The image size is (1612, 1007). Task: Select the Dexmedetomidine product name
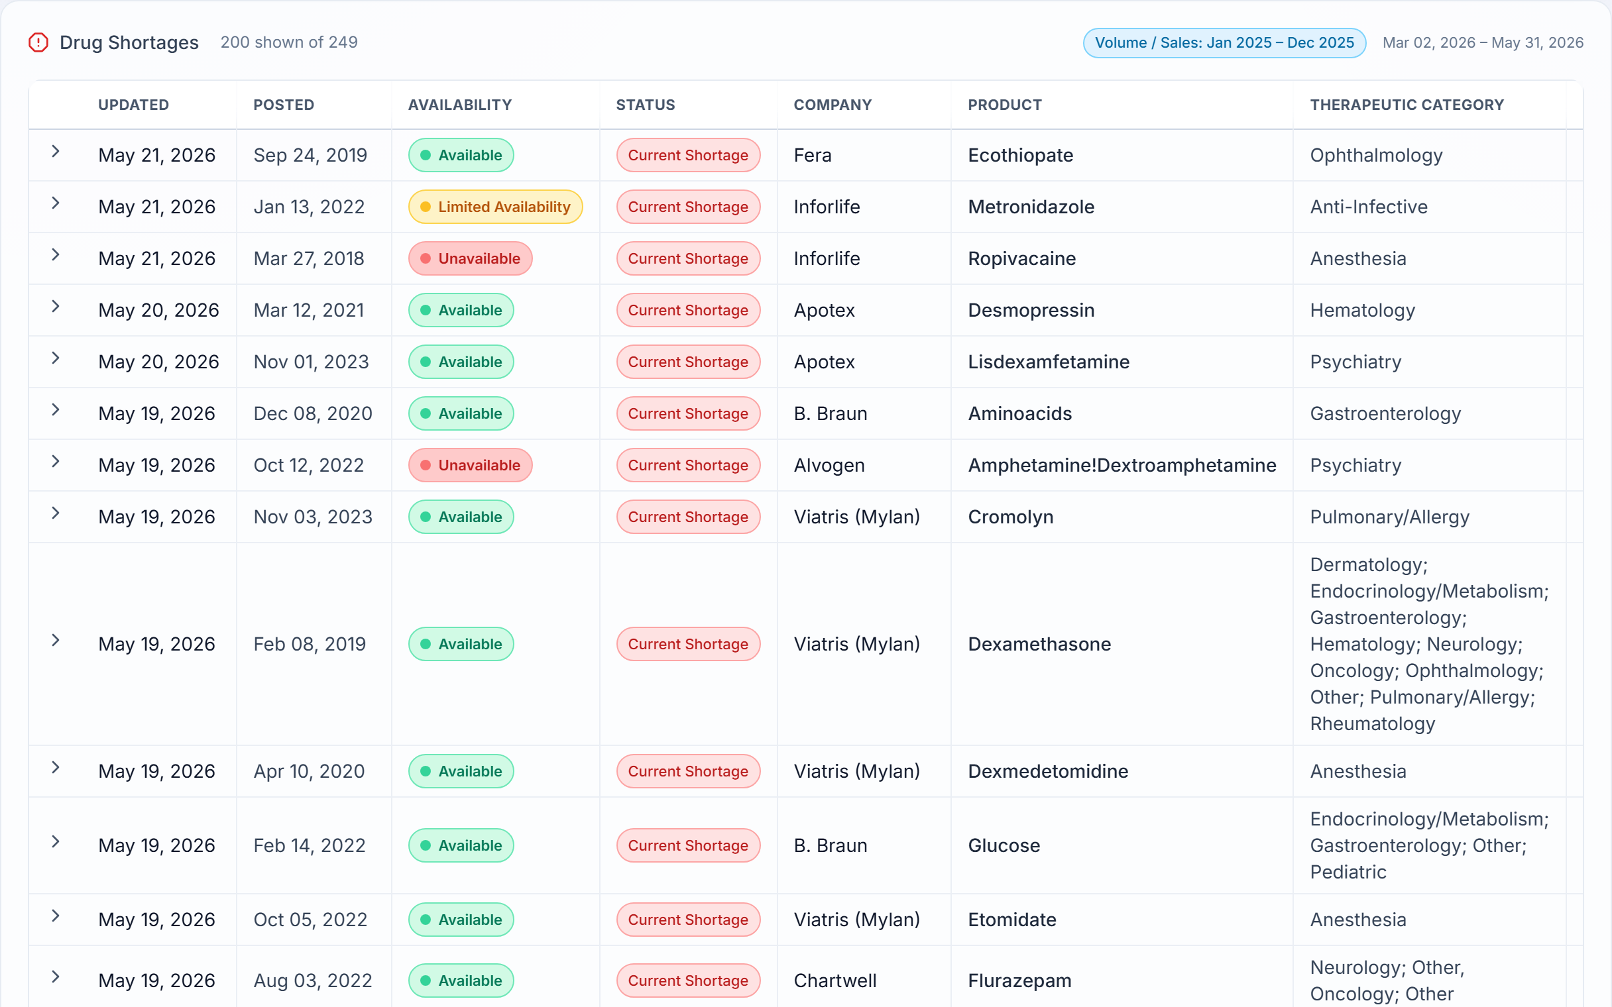(x=1048, y=771)
